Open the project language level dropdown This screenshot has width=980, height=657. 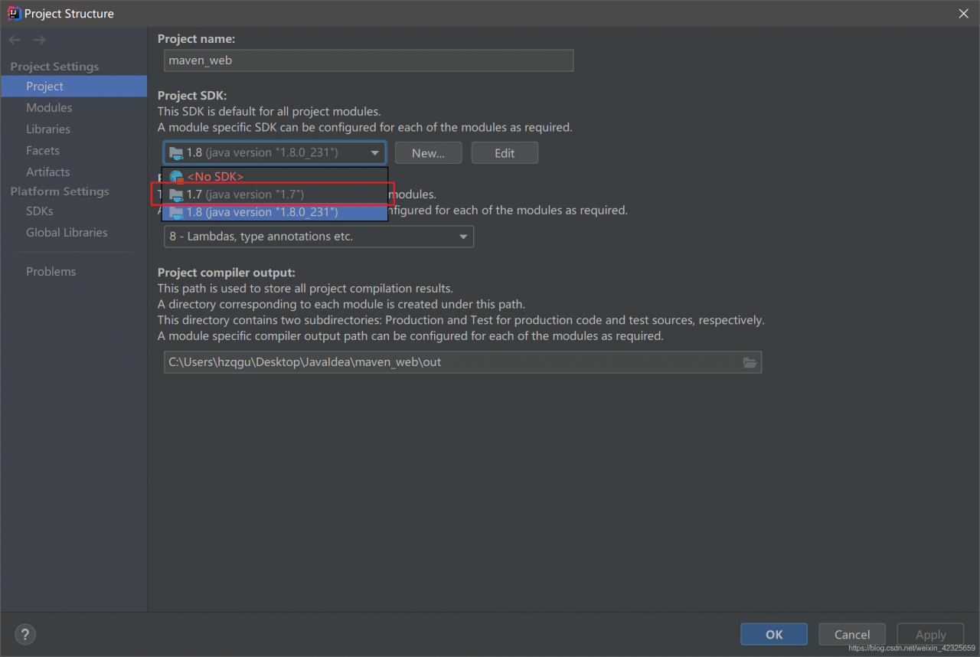318,237
